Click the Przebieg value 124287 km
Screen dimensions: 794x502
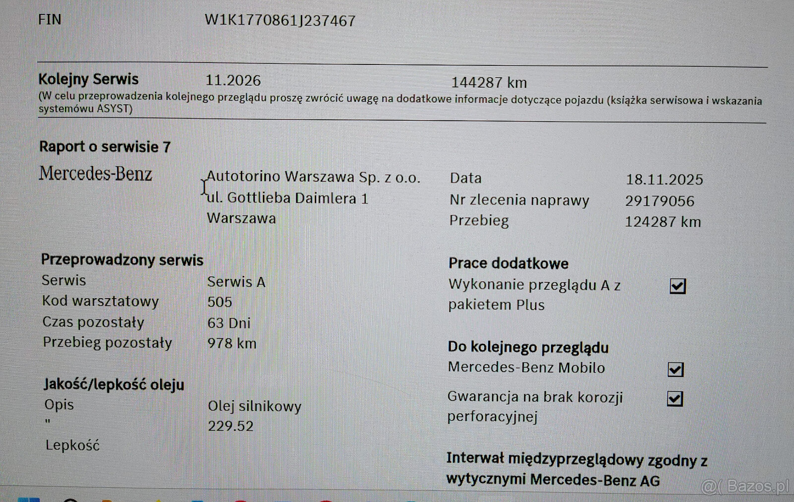pyautogui.click(x=662, y=222)
